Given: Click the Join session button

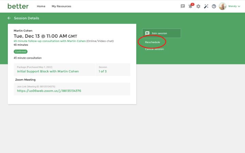Looking at the screenshot, I should tap(161, 33).
